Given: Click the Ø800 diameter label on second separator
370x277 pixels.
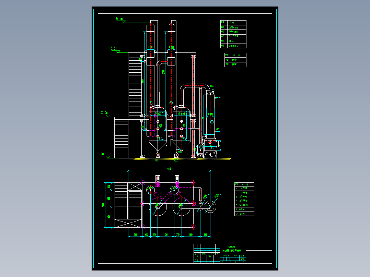Looking at the screenshot, I should [182, 113].
